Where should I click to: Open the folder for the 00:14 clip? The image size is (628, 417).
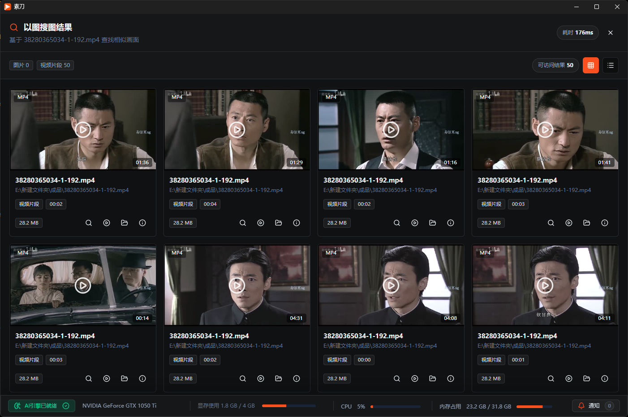click(x=125, y=379)
